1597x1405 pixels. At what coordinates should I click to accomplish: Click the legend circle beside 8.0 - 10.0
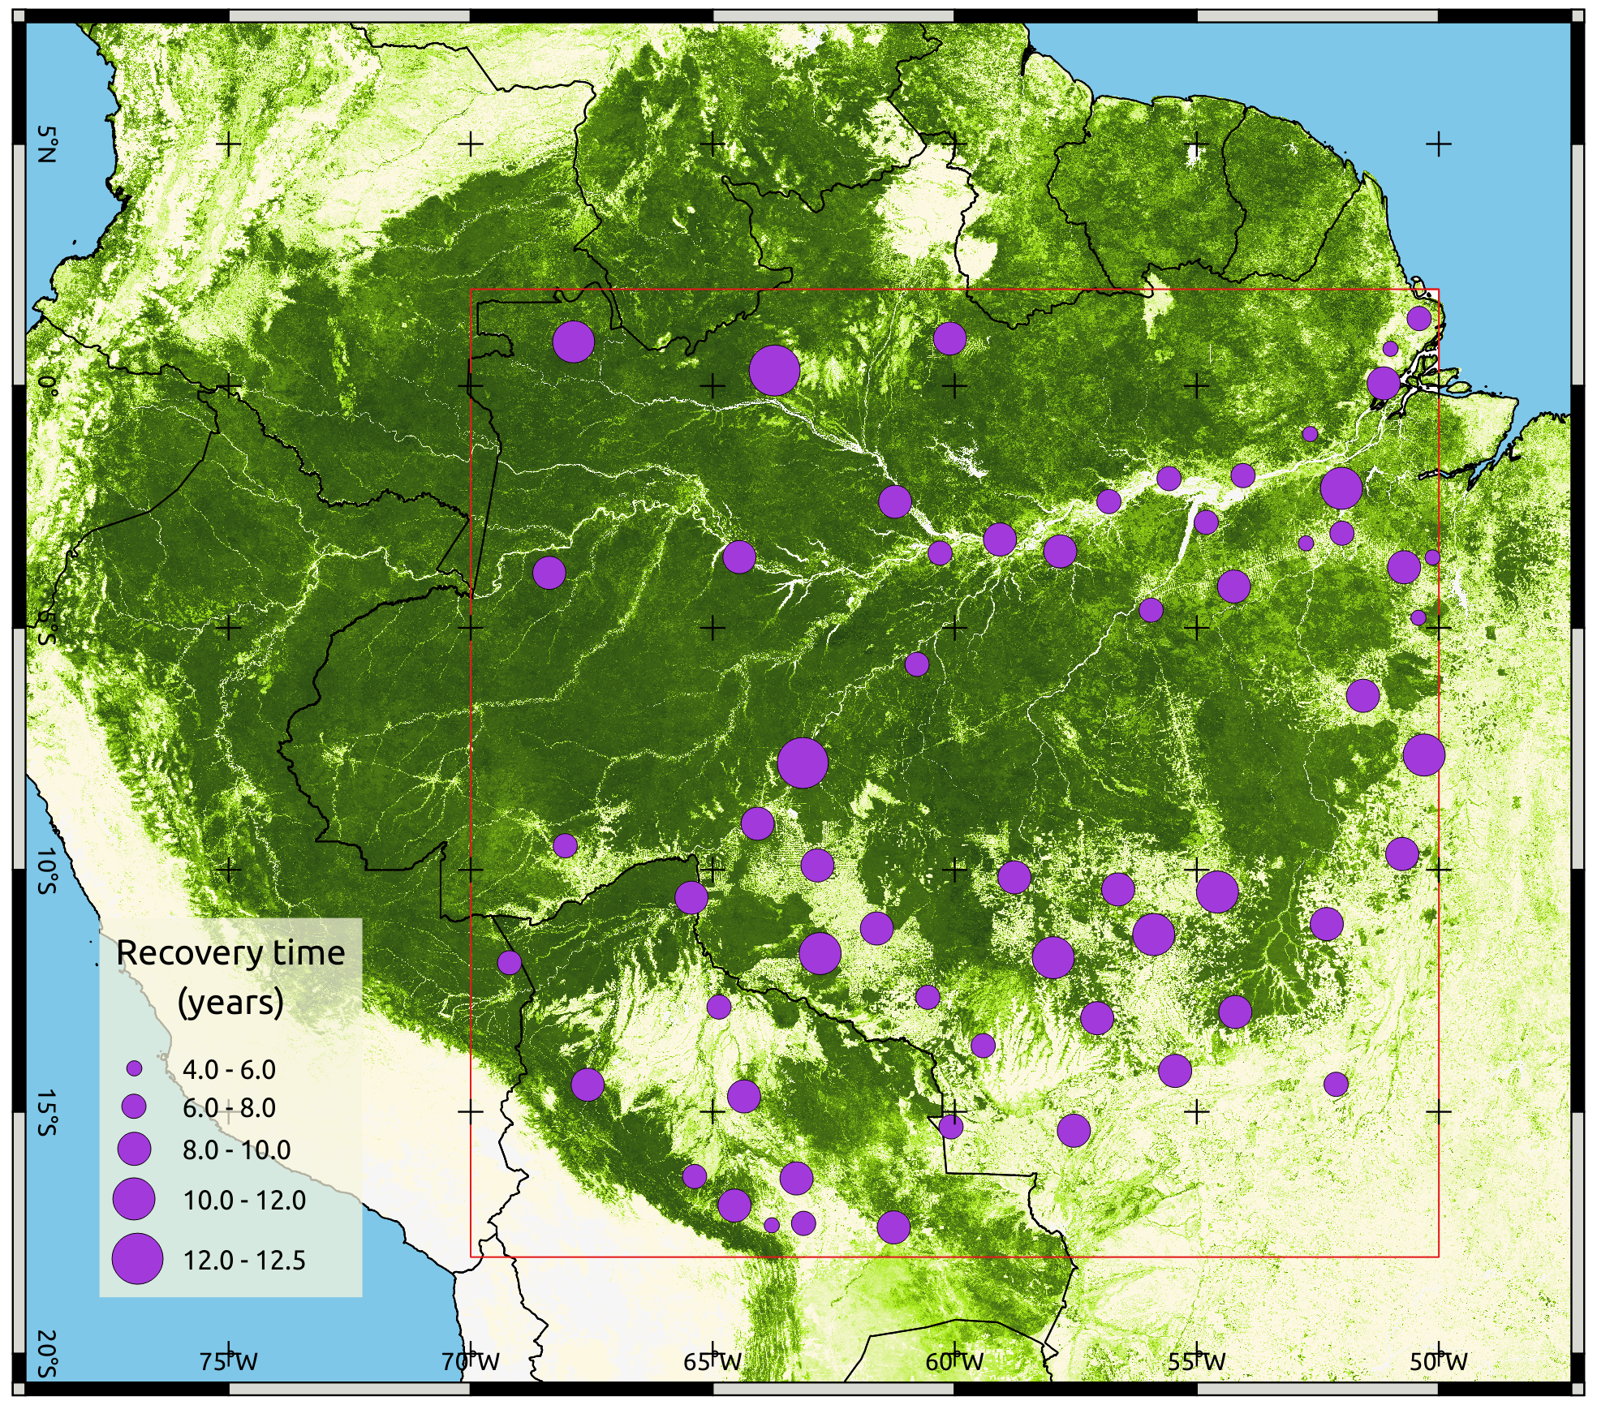click(x=135, y=1149)
